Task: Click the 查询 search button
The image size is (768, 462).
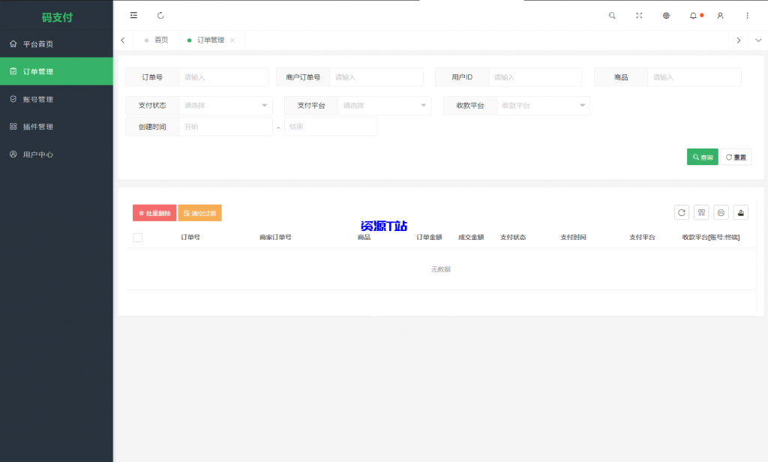Action: (702, 157)
